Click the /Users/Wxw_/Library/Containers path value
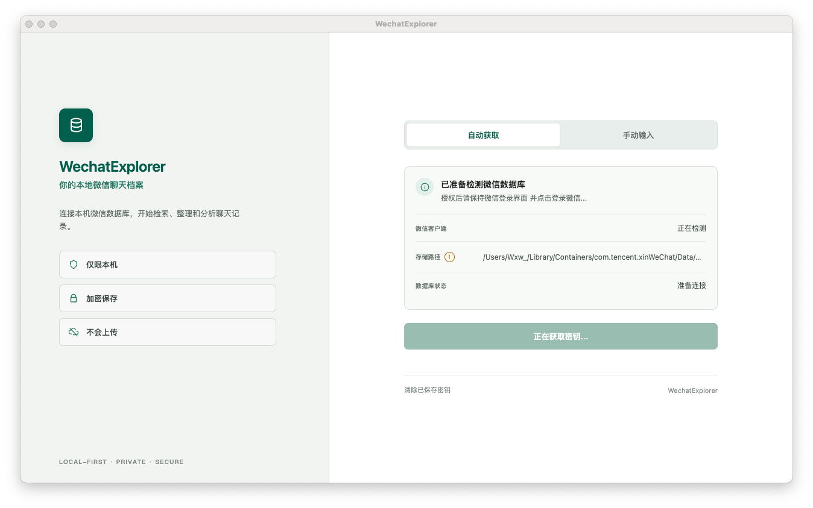 tap(592, 257)
